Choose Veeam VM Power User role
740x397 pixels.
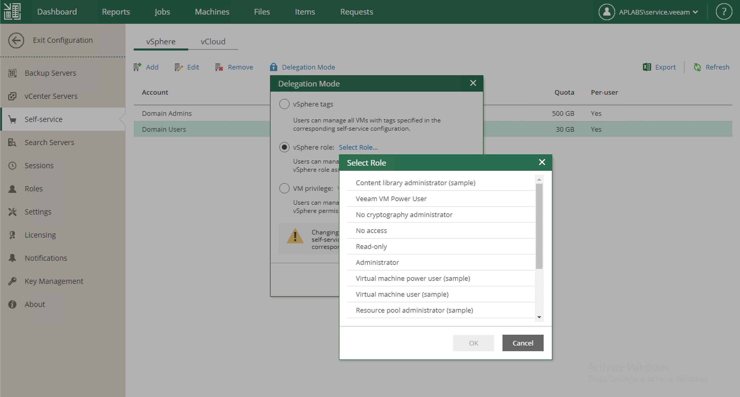click(x=441, y=199)
